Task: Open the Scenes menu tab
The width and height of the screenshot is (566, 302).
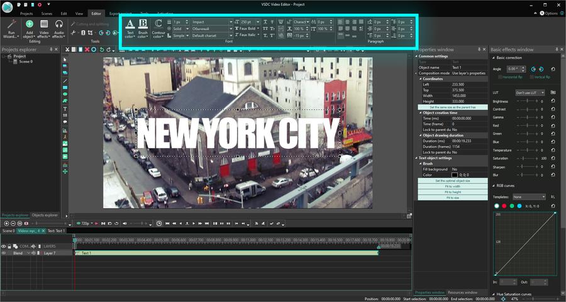Action: pos(47,13)
